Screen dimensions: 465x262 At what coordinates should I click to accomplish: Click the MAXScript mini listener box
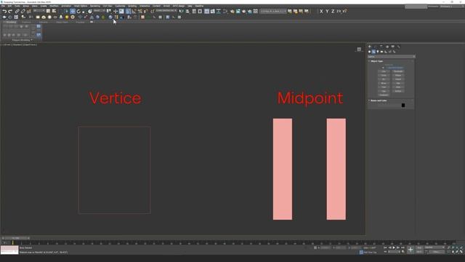click(x=9, y=250)
